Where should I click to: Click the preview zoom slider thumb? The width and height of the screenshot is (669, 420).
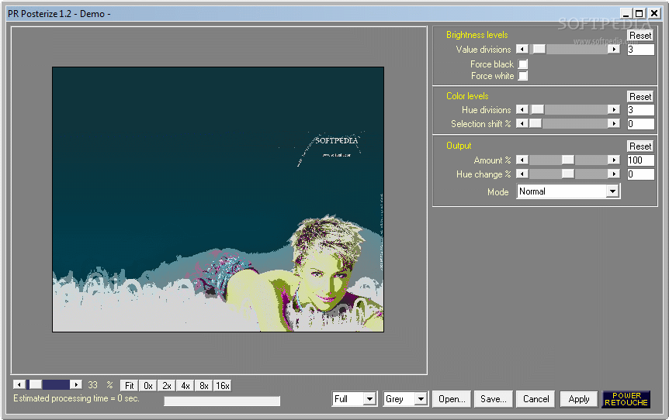click(x=36, y=384)
